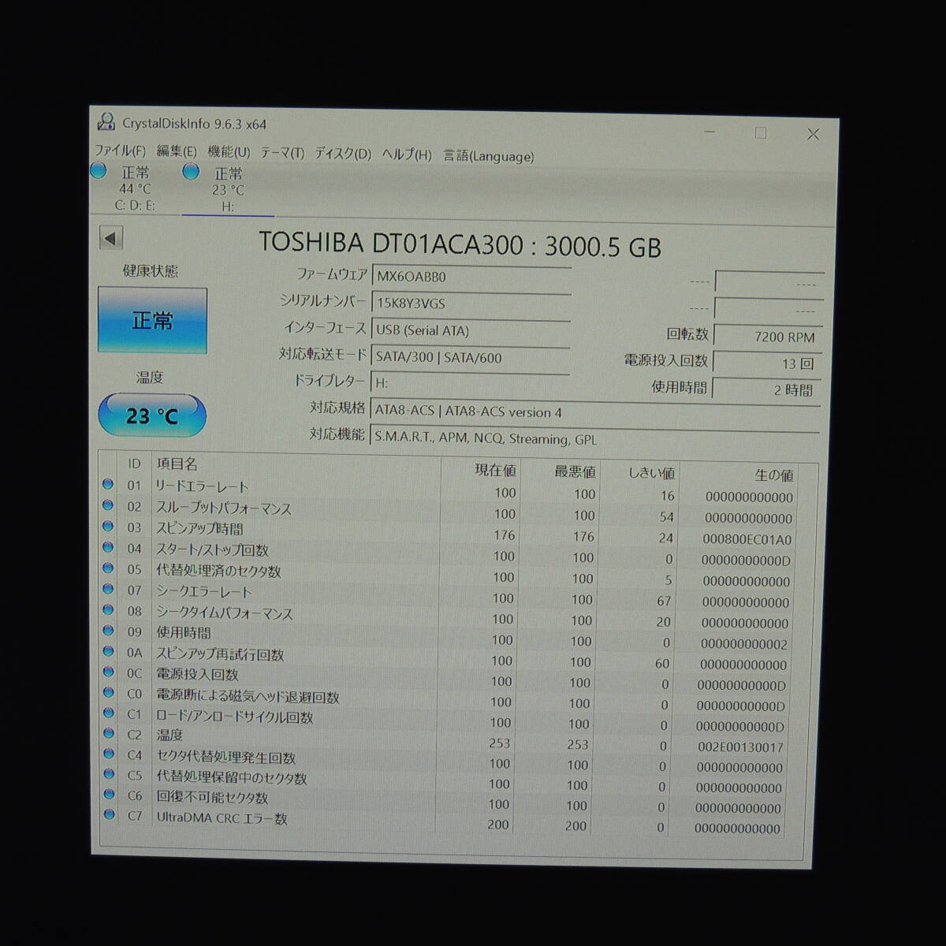Open the ヘルプ(H) menu
Screen dimensions: 946x946
click(x=407, y=155)
